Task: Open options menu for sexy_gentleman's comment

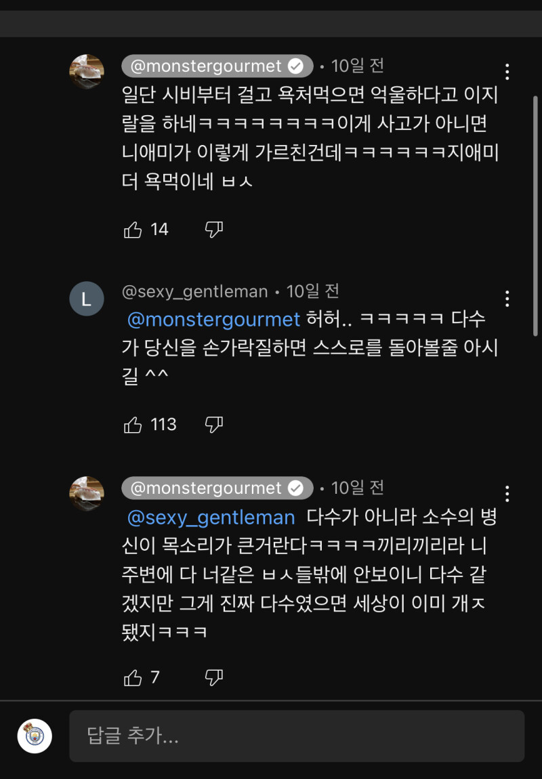Action: pyautogui.click(x=507, y=298)
